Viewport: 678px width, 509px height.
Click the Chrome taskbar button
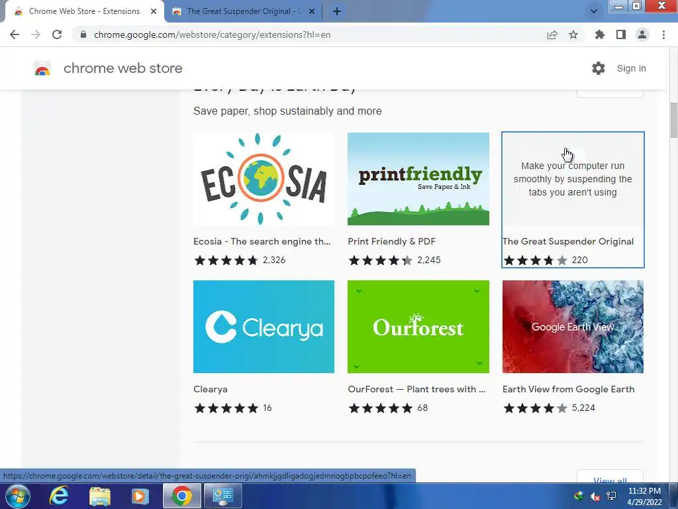point(181,496)
